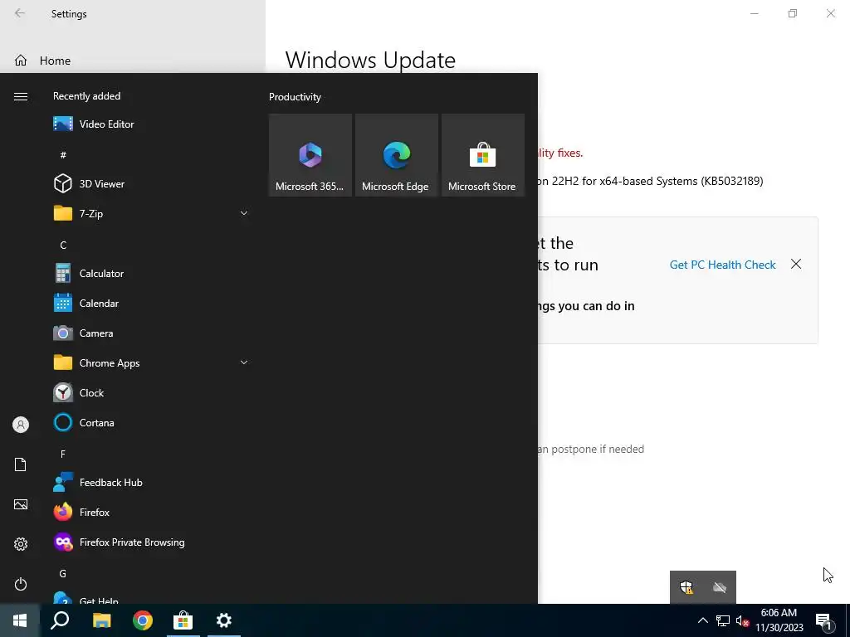Click the Settings back arrow
The image size is (850, 637).
pyautogui.click(x=20, y=13)
